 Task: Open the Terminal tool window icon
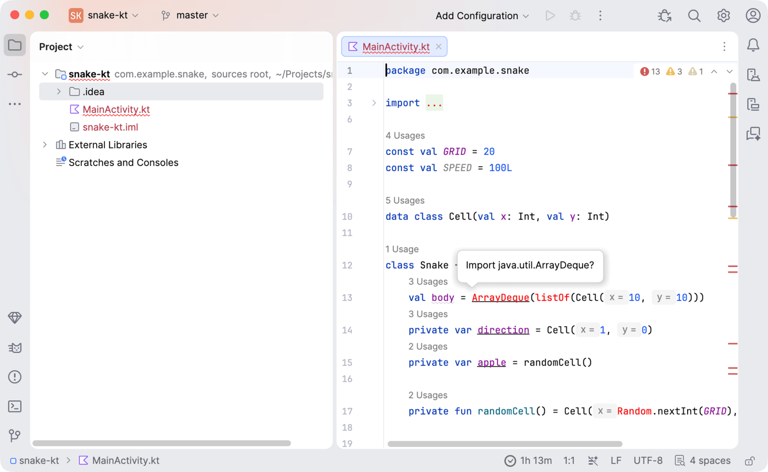tap(15, 406)
